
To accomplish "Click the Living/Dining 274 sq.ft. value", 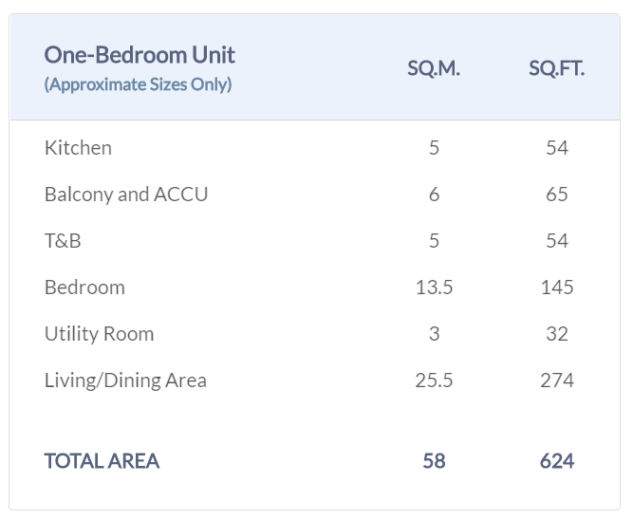I will pyautogui.click(x=557, y=381).
